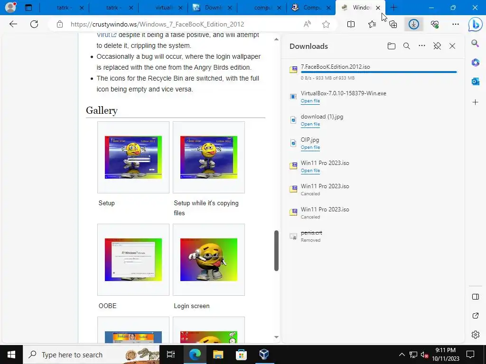Click the Read aloud icon in address bar
This screenshot has height=364, width=486.
pos(307,24)
